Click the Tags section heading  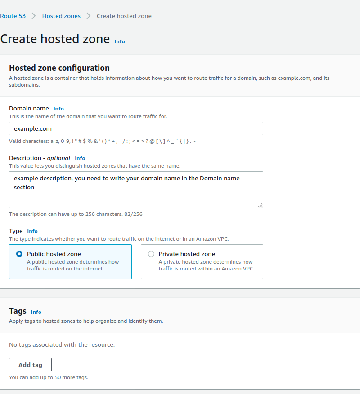tap(18, 311)
